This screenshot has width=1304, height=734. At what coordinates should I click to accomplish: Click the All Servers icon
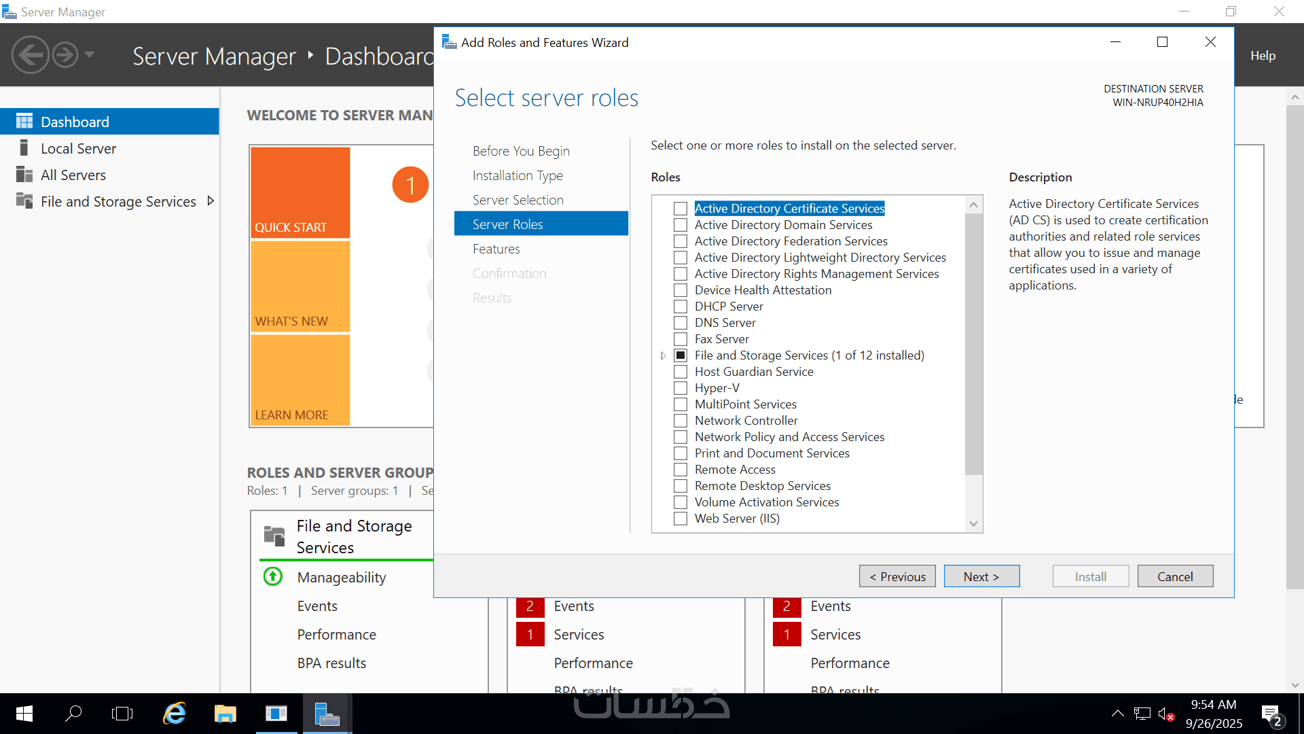[24, 175]
